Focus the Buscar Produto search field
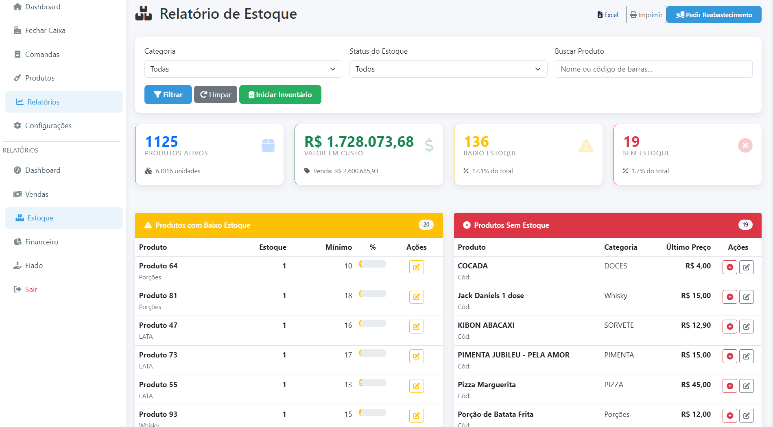The width and height of the screenshot is (773, 427). pyautogui.click(x=653, y=69)
